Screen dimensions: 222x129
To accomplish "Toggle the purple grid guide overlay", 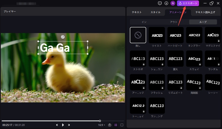I will click(x=116, y=125).
